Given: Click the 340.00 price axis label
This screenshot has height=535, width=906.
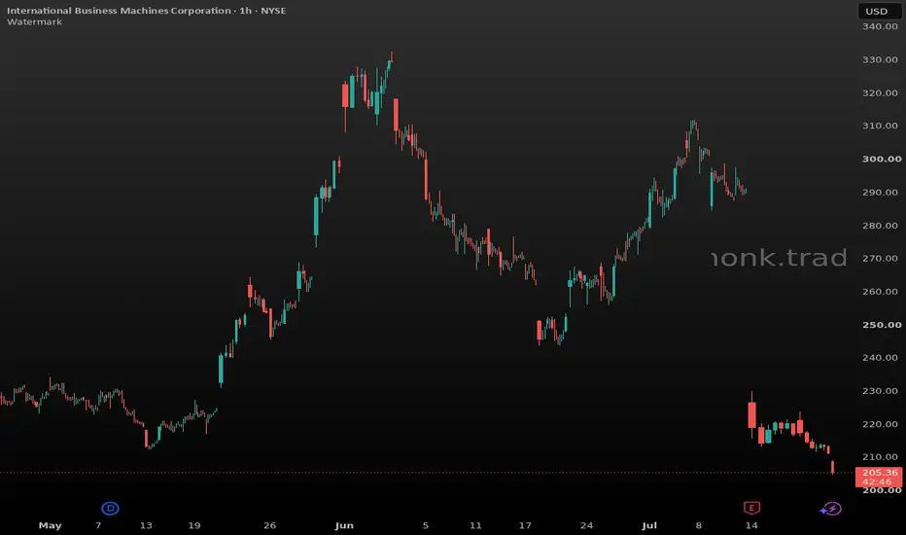Looking at the screenshot, I should pyautogui.click(x=880, y=26).
